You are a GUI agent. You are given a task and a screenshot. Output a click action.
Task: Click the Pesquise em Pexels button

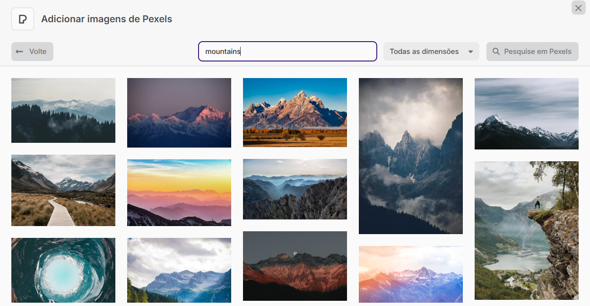pos(532,52)
